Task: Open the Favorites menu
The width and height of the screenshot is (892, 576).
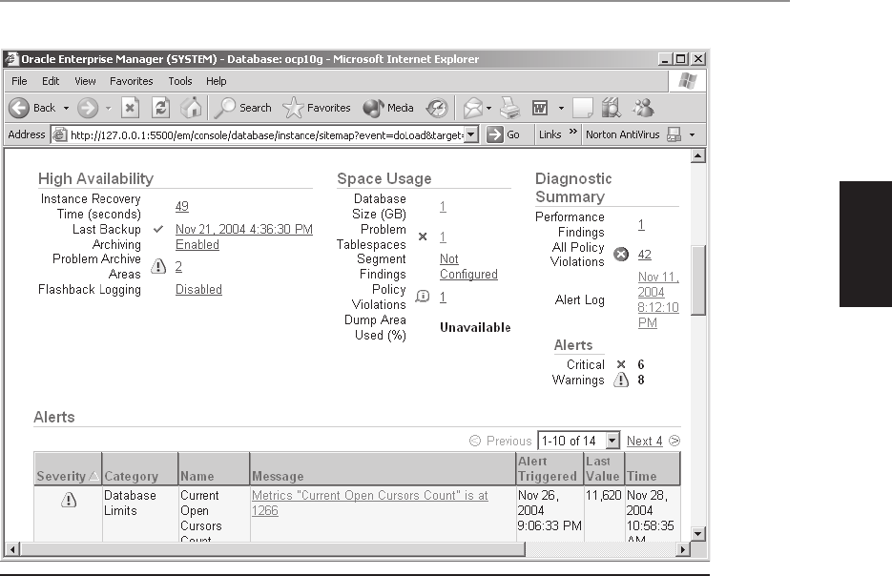Action: point(132,81)
